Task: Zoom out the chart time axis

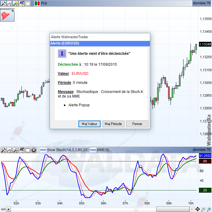Action: [203, 209]
